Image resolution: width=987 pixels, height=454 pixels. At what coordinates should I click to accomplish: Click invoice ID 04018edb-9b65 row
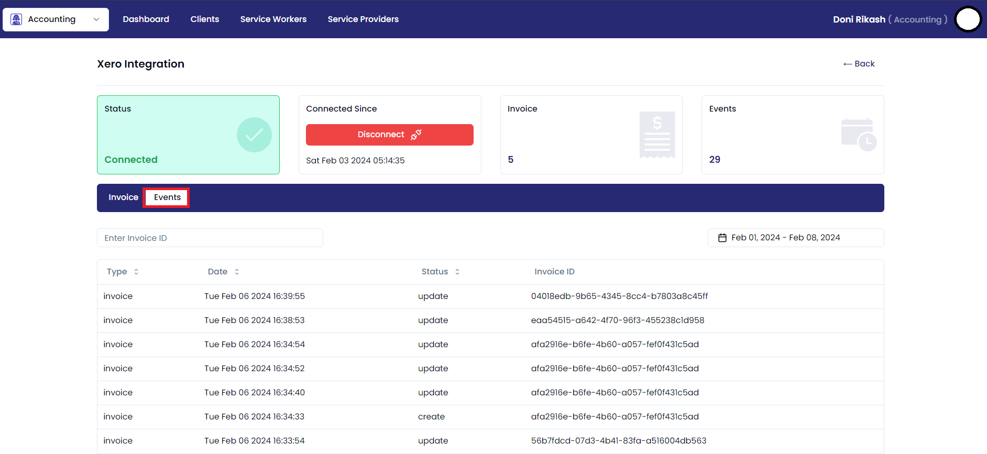(x=619, y=296)
